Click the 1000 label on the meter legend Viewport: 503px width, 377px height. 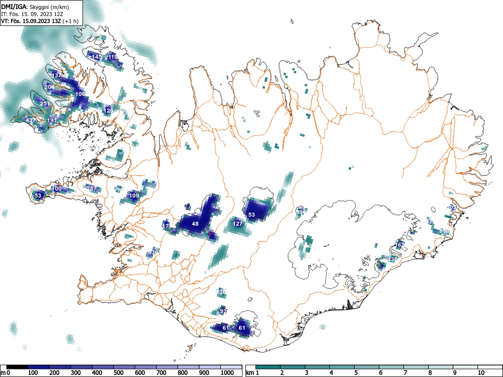[227, 372]
